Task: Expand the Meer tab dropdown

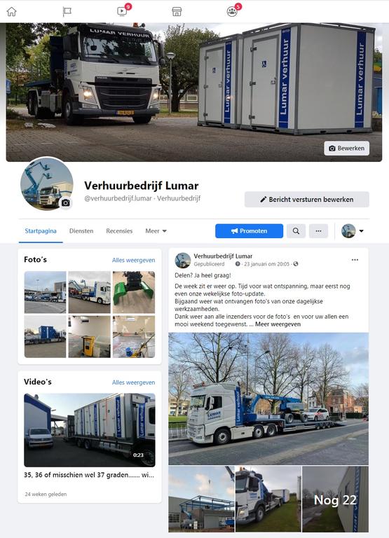Action: pyautogui.click(x=156, y=231)
